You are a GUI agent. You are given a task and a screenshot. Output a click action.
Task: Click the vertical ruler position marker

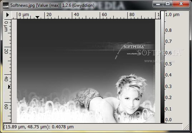tap(9, 87)
